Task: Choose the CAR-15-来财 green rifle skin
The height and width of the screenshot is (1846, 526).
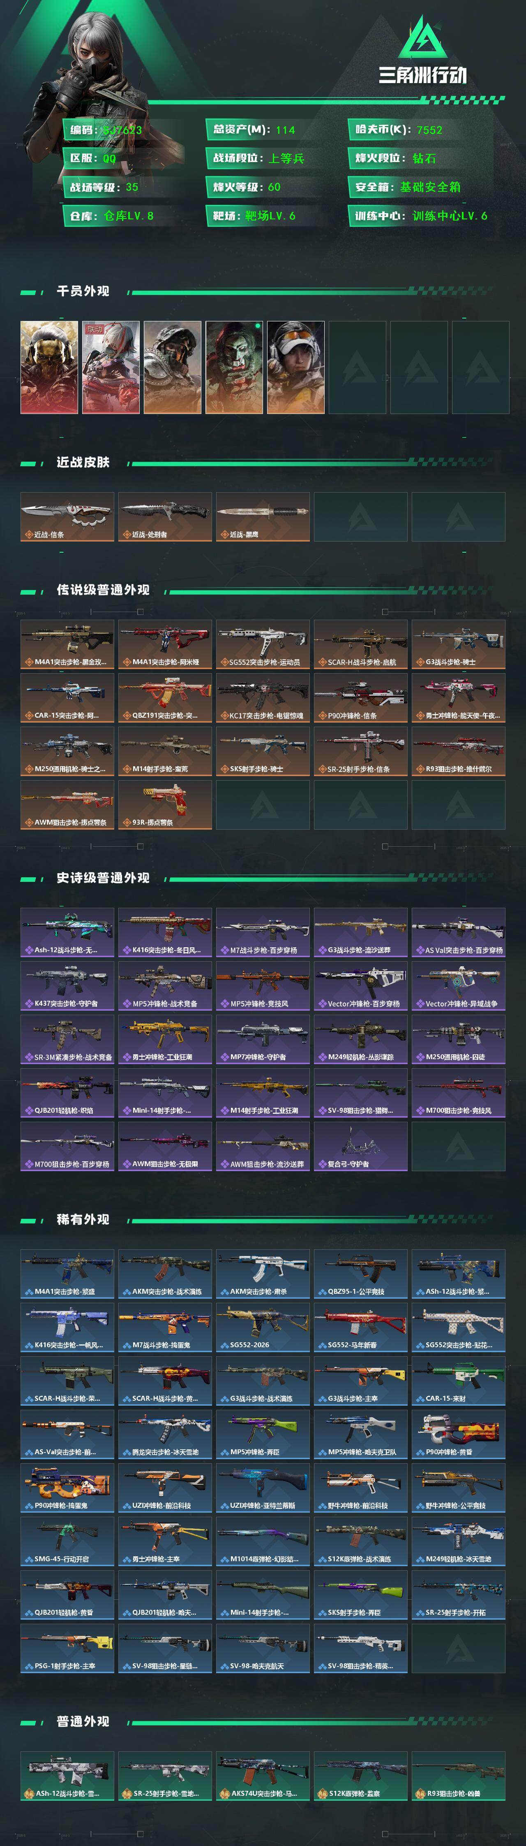Action: [x=459, y=1381]
